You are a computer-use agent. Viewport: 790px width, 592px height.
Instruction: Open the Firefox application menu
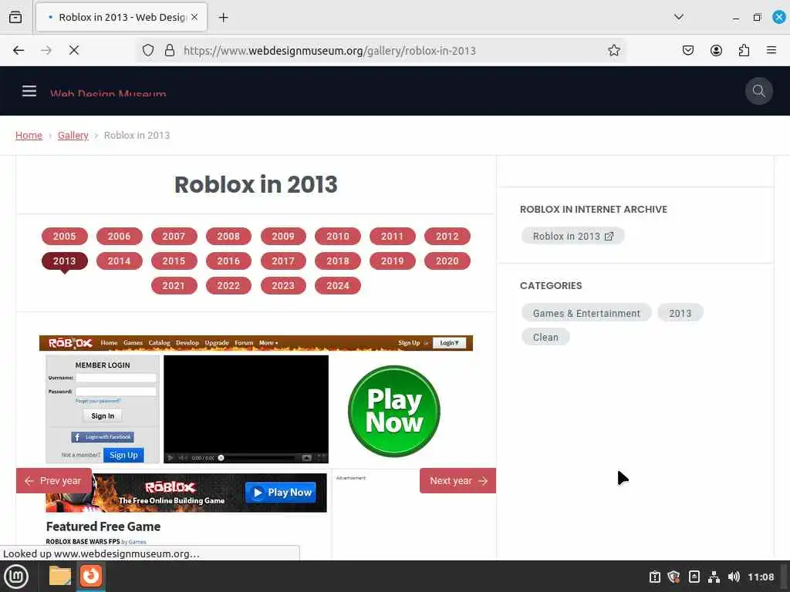771,50
